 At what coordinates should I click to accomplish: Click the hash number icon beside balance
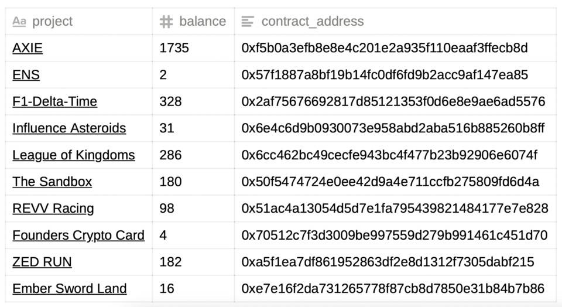(x=166, y=22)
